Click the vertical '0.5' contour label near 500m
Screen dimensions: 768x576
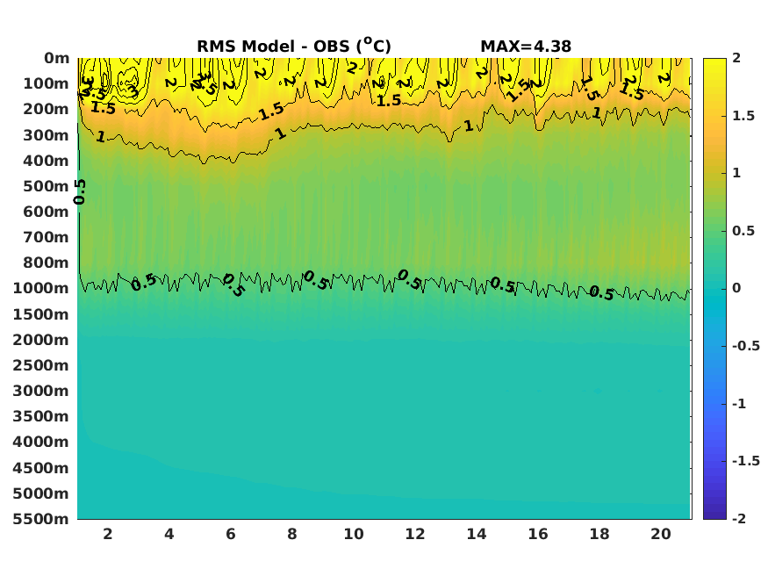(80, 192)
